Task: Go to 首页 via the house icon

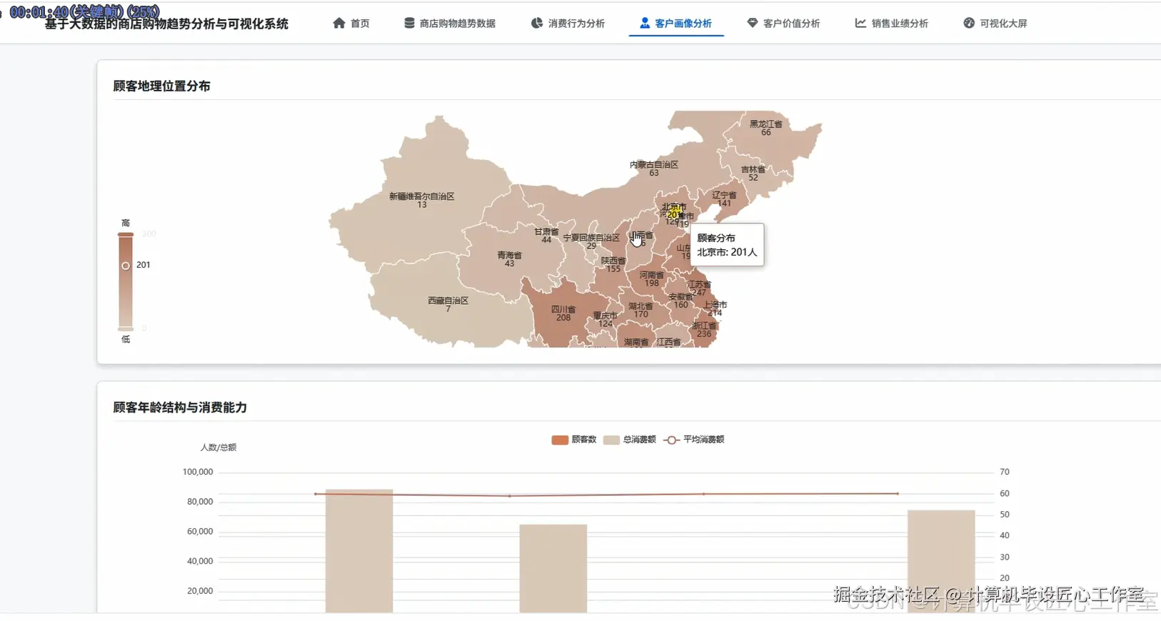Action: [339, 23]
